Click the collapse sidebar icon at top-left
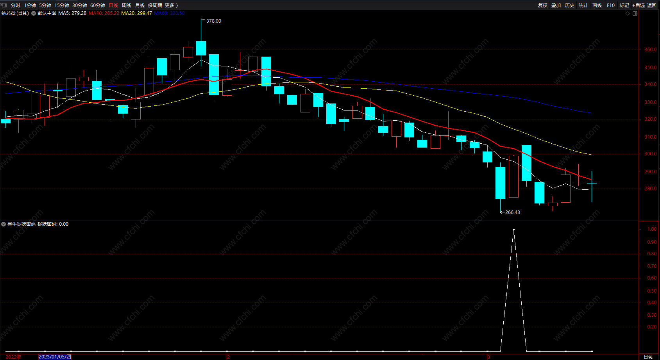Screen dimensions: 660x360 (x=4, y=5)
